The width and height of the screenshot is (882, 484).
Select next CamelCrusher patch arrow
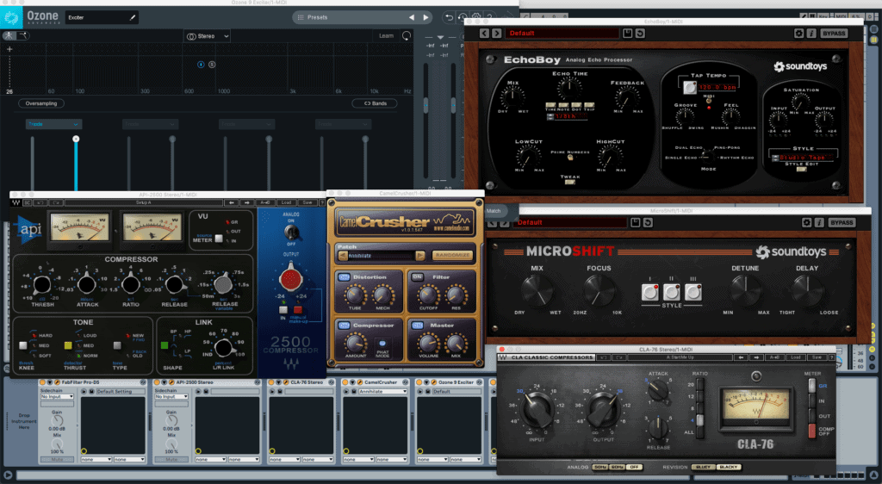pyautogui.click(x=419, y=256)
